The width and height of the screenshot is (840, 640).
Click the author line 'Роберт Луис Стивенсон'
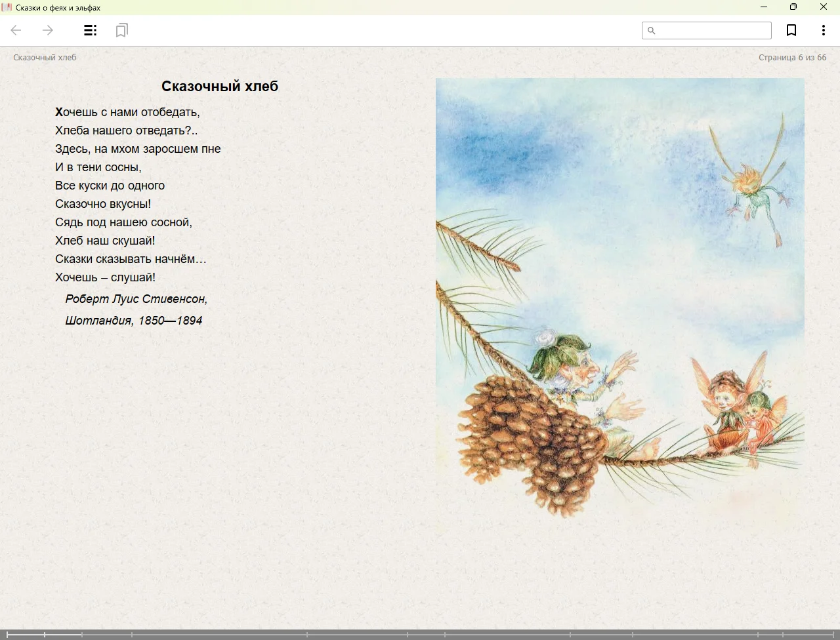[136, 299]
